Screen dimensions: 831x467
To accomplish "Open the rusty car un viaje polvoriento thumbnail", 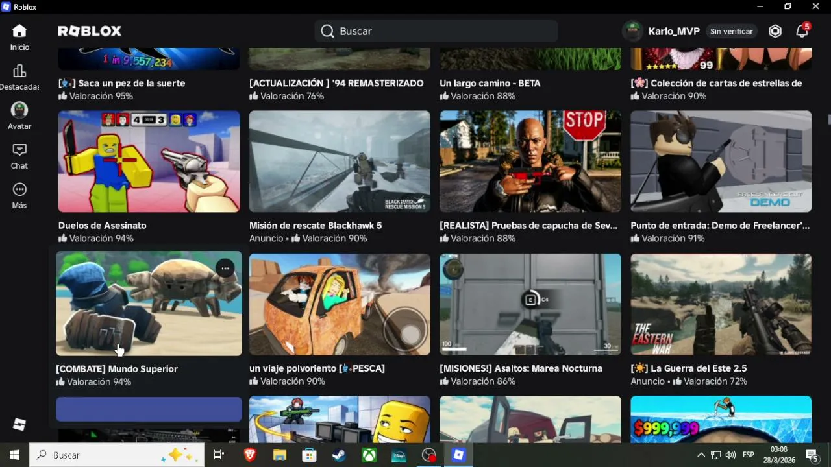I will (340, 304).
